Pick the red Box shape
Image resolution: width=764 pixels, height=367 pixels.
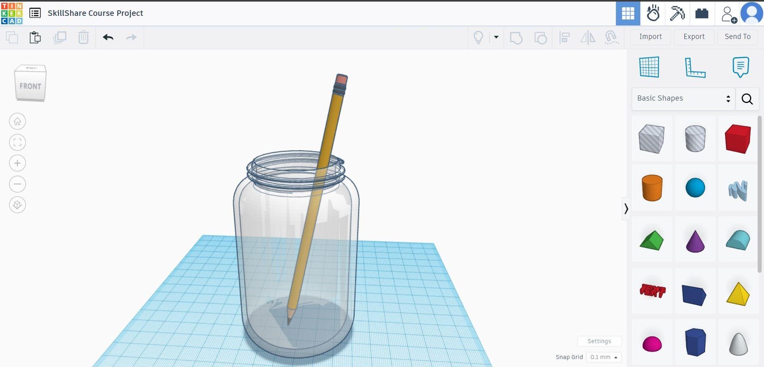click(738, 138)
